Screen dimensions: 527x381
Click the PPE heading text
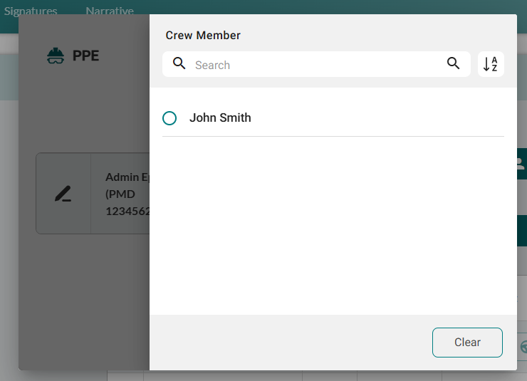[85, 56]
